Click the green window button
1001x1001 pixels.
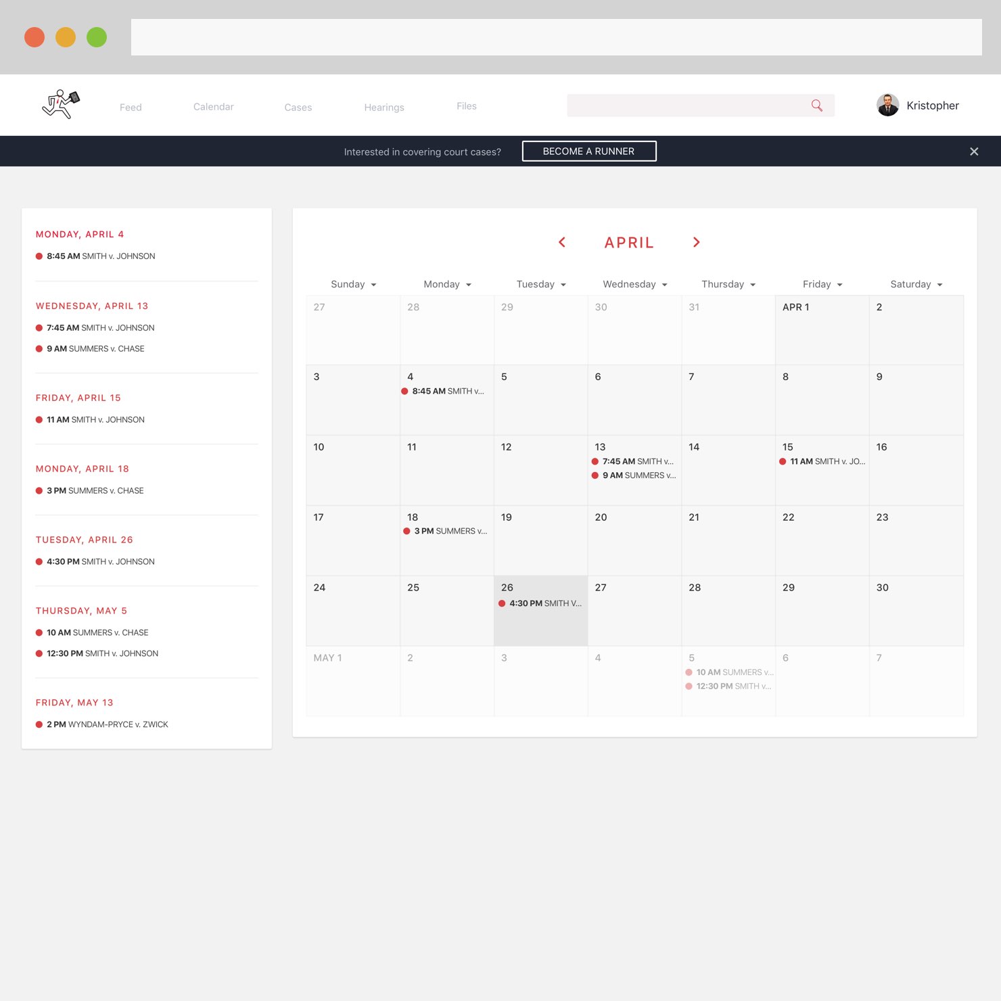(97, 37)
